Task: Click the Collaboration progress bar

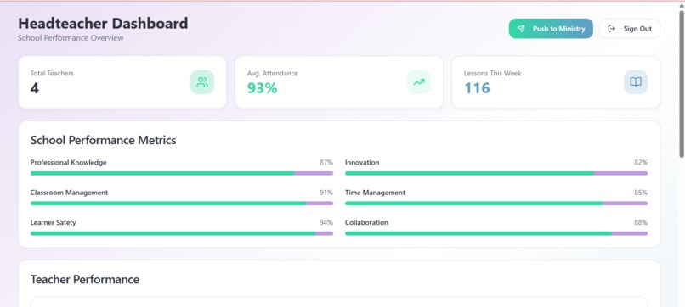Action: (x=496, y=233)
